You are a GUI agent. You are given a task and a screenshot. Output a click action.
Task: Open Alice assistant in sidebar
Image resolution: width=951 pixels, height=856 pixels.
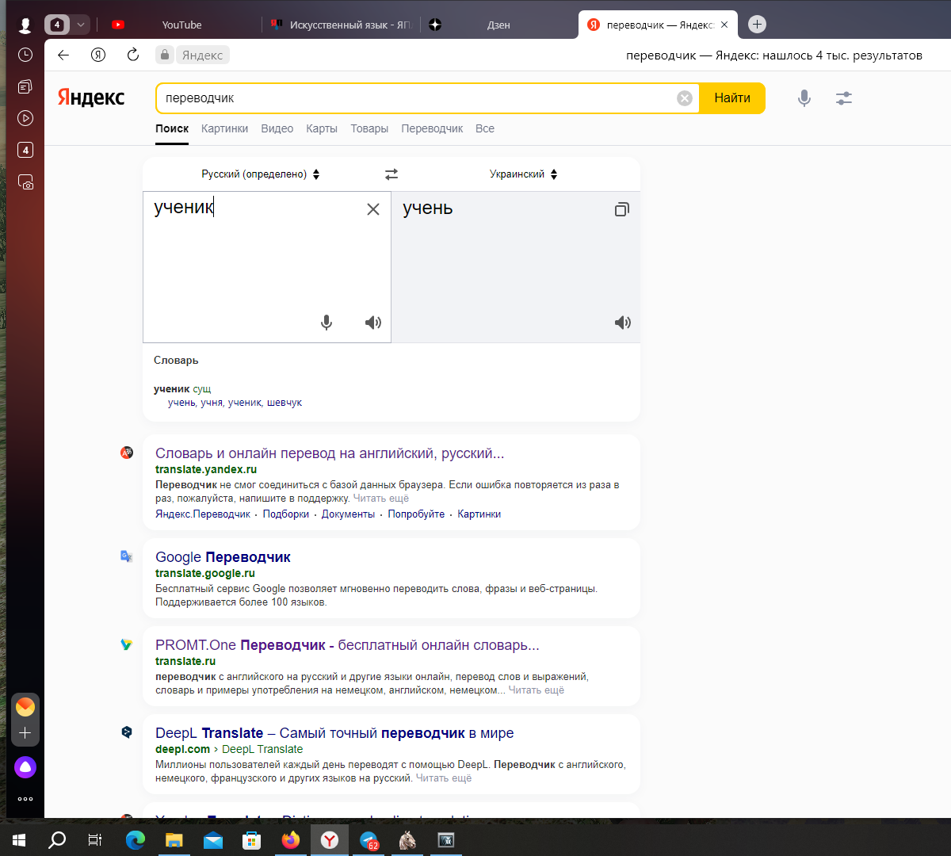[x=25, y=766]
